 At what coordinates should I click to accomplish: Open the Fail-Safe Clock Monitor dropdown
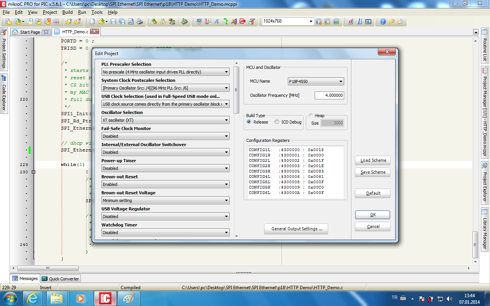coord(165,136)
